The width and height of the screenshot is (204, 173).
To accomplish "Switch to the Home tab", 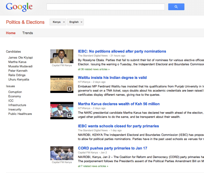I will point(11,33).
